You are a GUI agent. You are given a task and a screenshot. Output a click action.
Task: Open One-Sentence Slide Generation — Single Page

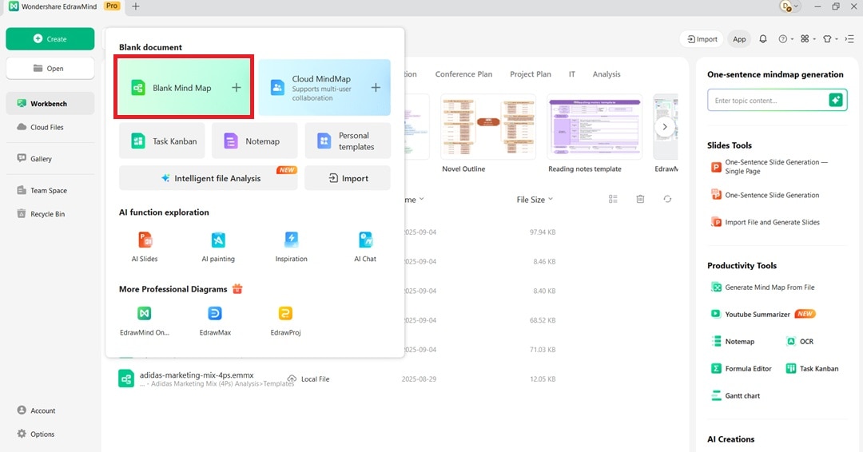770,167
